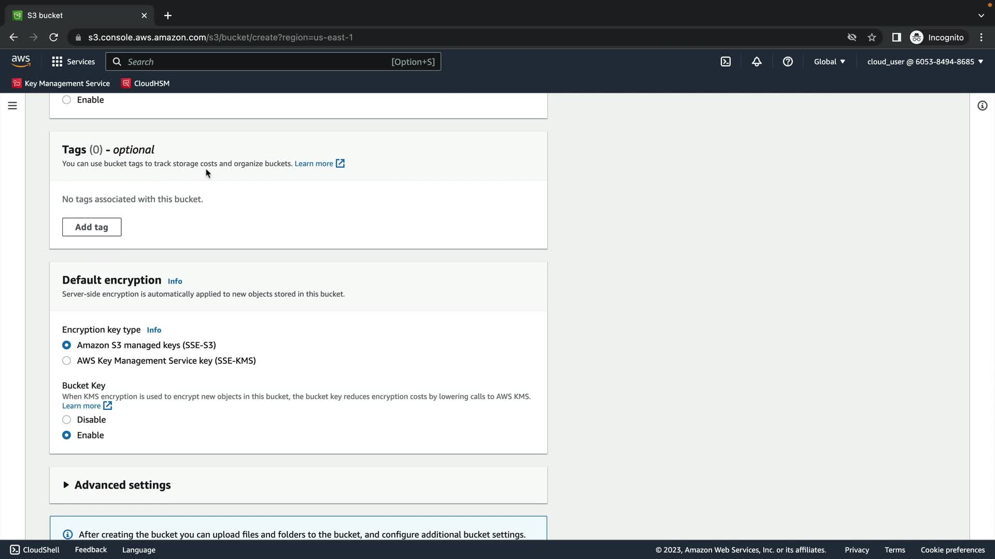Screen dimensions: 995x559
Task: Select the Bucket Key Disable option
Action: pos(67,420)
